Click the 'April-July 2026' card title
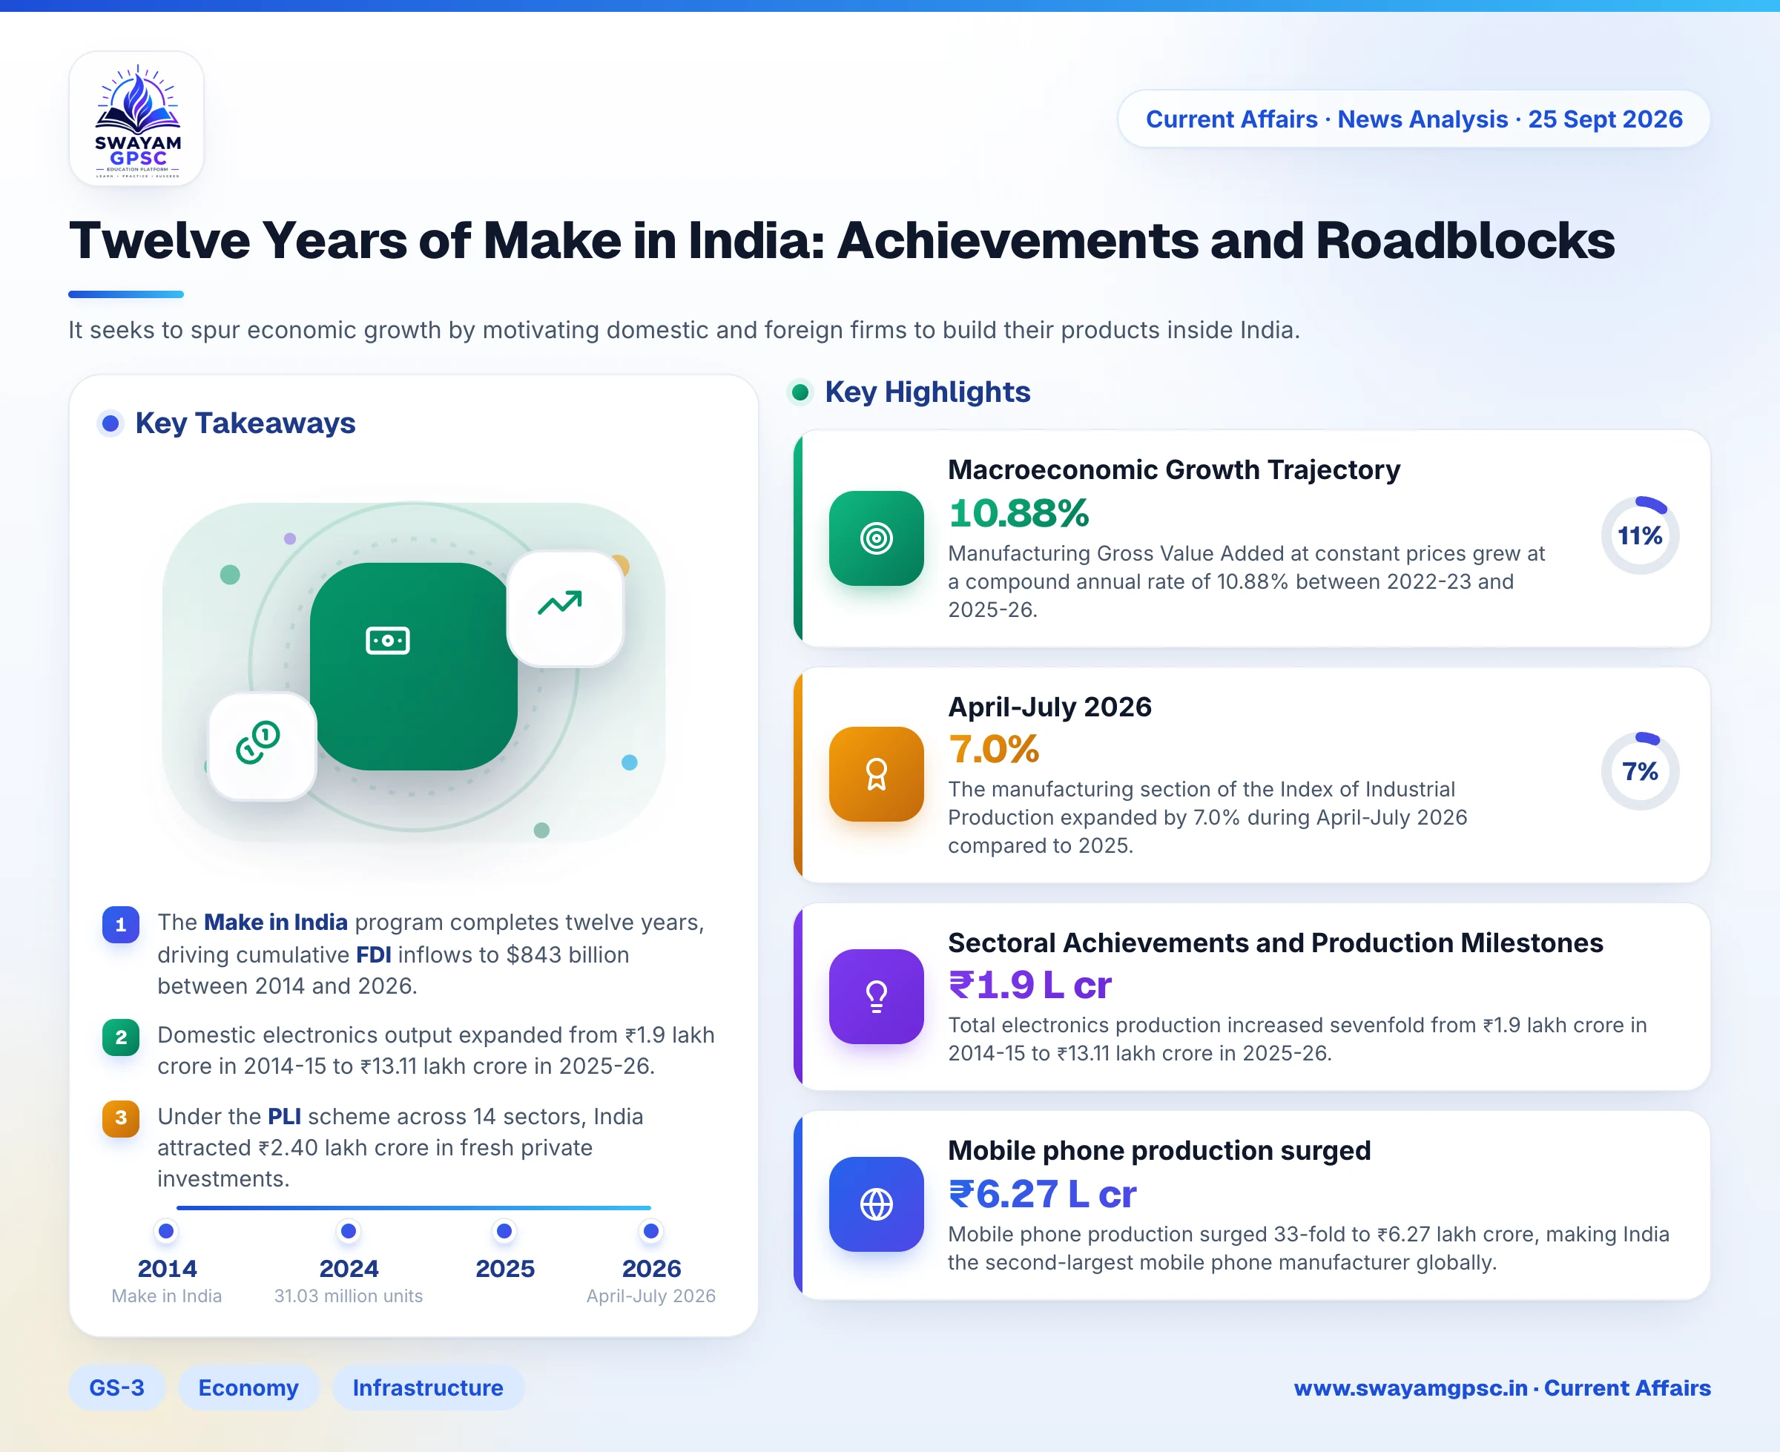 [1049, 707]
